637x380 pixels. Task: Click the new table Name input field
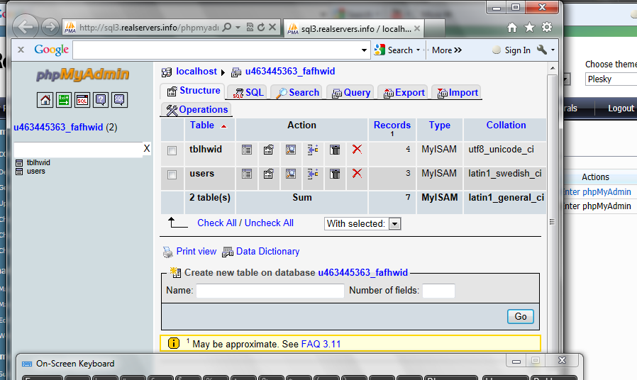[270, 291]
